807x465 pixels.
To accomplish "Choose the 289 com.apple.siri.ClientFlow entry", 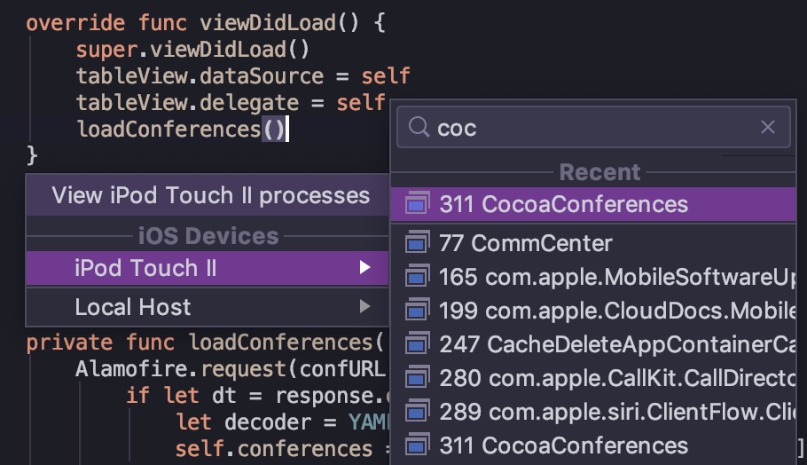I will (616, 412).
